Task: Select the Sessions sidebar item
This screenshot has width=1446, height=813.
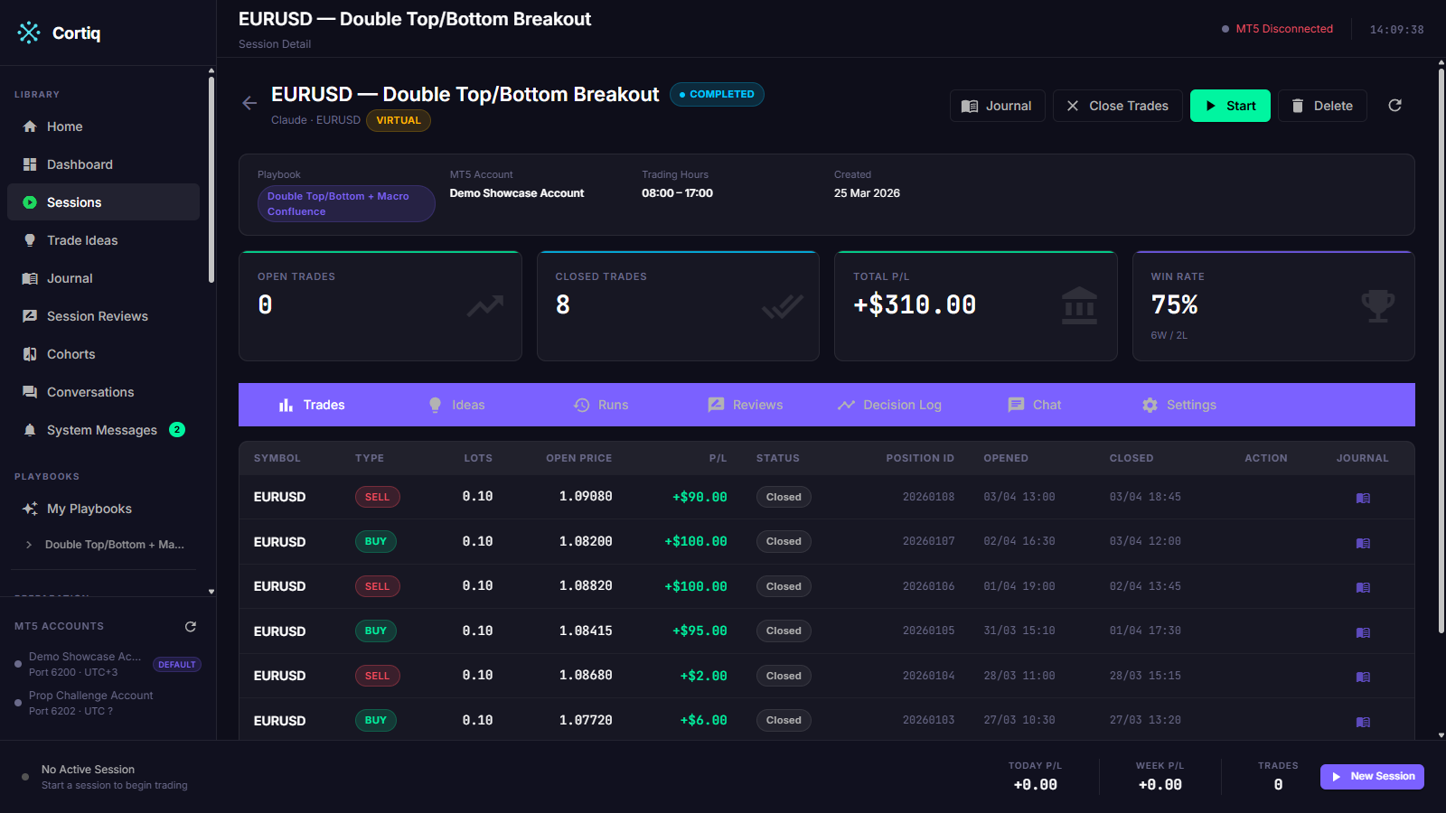Action: tap(103, 202)
